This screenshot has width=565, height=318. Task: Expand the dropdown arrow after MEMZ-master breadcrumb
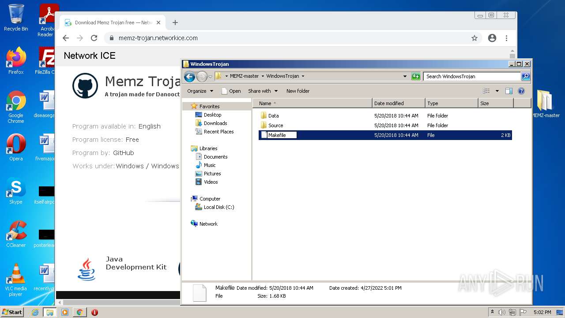tap(263, 76)
